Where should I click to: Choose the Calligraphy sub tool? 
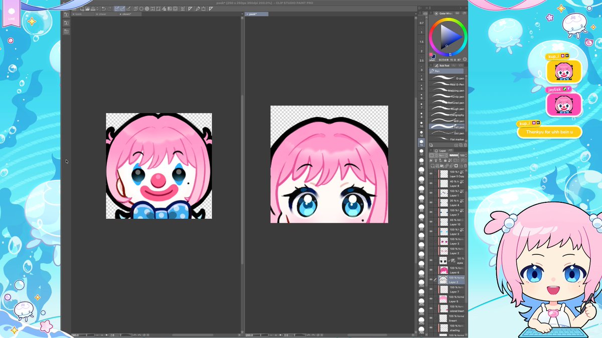coord(446,115)
